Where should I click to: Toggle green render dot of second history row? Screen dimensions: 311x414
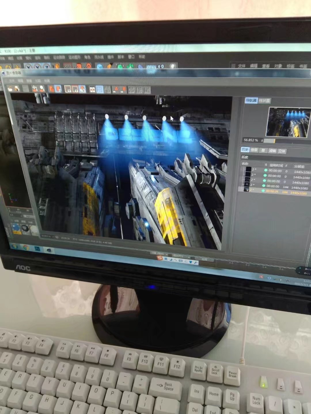265,175
